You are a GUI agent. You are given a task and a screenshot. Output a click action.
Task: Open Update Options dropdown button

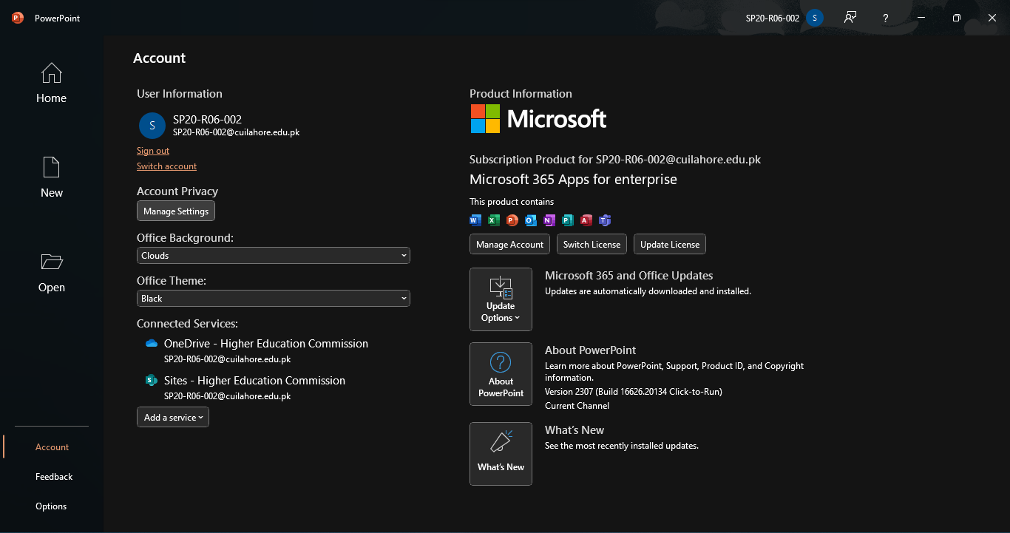coord(501,299)
